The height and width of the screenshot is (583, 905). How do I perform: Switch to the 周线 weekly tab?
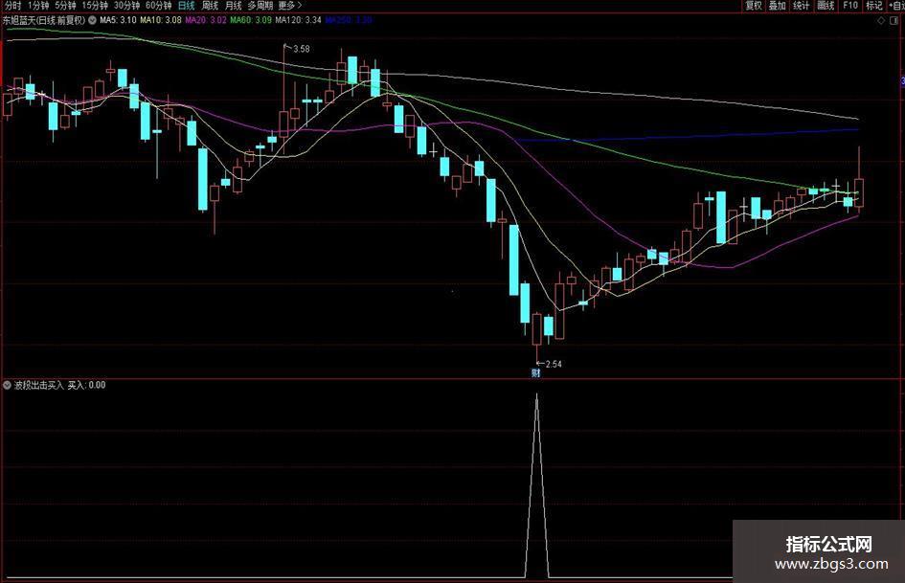(210, 5)
